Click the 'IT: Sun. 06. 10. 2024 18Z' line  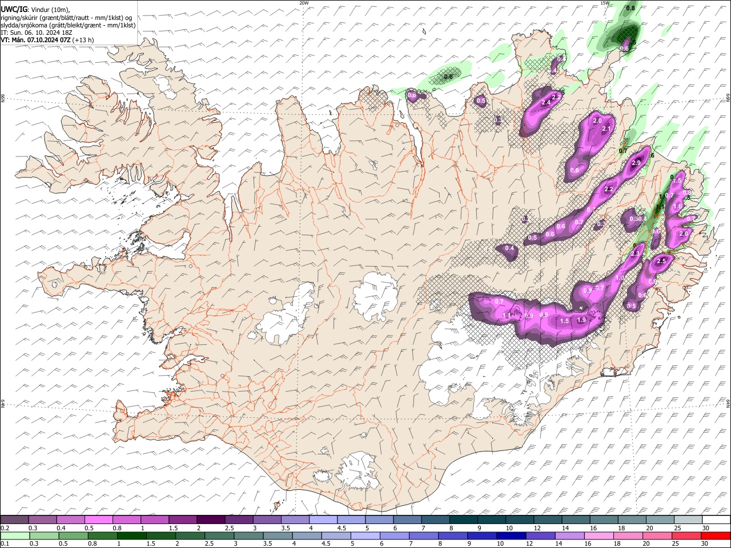coord(37,33)
